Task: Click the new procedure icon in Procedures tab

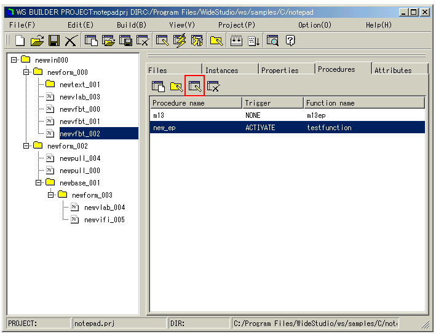Action: [x=158, y=87]
